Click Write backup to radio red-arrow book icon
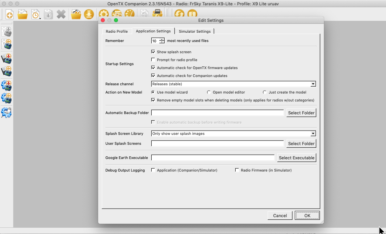 point(6,58)
